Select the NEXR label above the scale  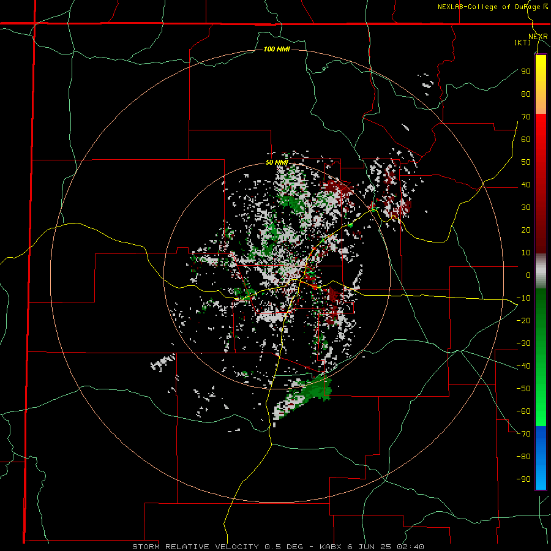point(538,37)
